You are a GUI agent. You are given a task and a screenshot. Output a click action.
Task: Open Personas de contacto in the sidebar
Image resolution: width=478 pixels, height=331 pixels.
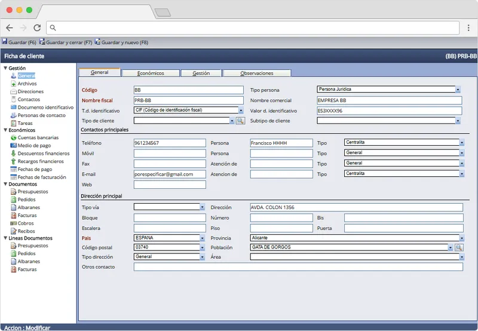pyautogui.click(x=41, y=115)
